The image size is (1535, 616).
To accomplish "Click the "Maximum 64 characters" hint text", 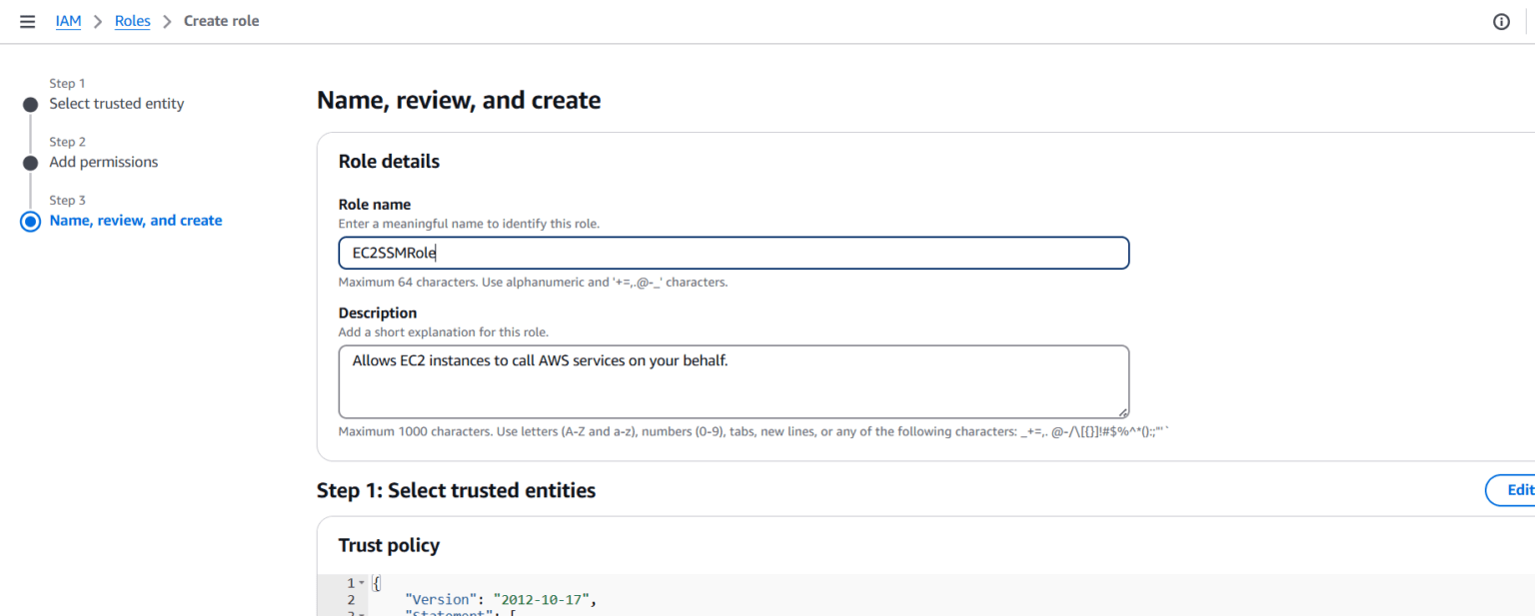I will coord(534,283).
